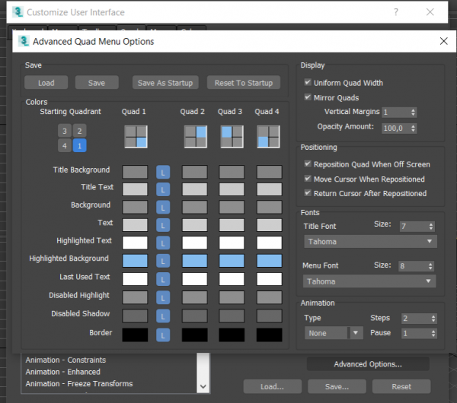This screenshot has width=457, height=403.
Task: Pick Quad 3 Highlighted Text color
Action: (x=232, y=243)
